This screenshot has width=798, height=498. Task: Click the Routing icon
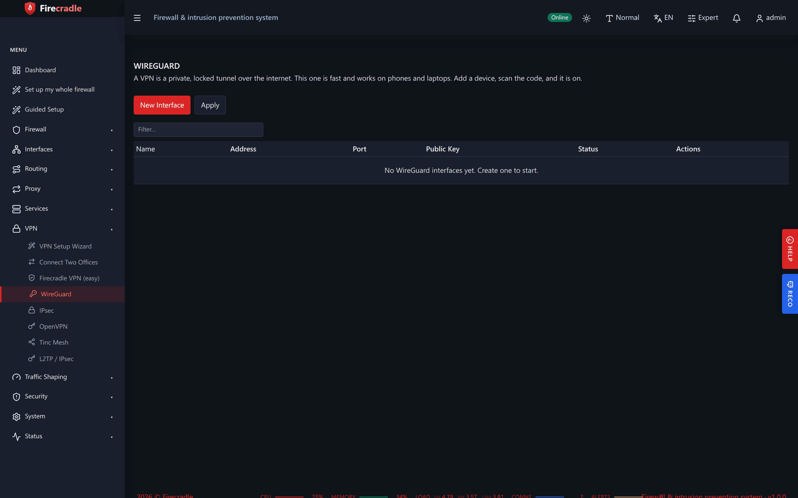coord(16,169)
